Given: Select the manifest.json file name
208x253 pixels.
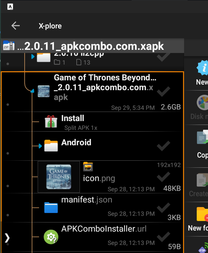Looking at the screenshot, I should point(87,200).
